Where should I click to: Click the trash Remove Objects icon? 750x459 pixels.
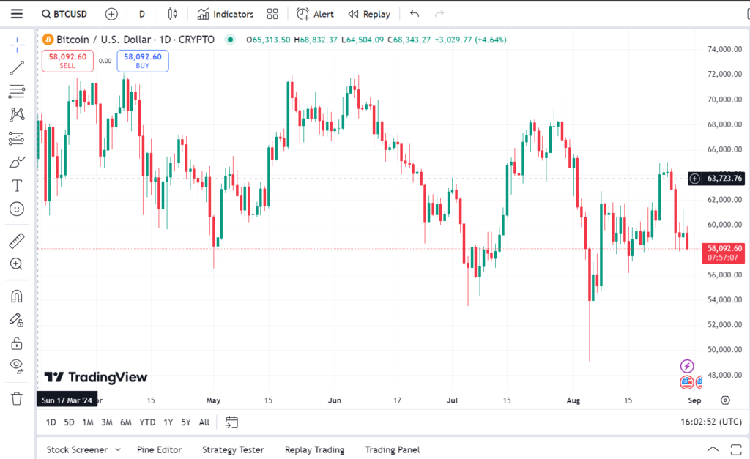point(17,398)
